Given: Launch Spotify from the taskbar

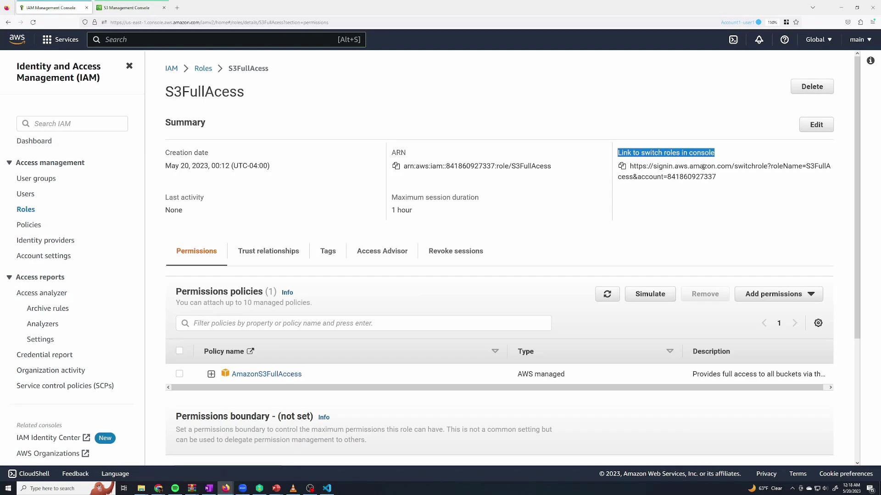Looking at the screenshot, I should click(x=175, y=488).
